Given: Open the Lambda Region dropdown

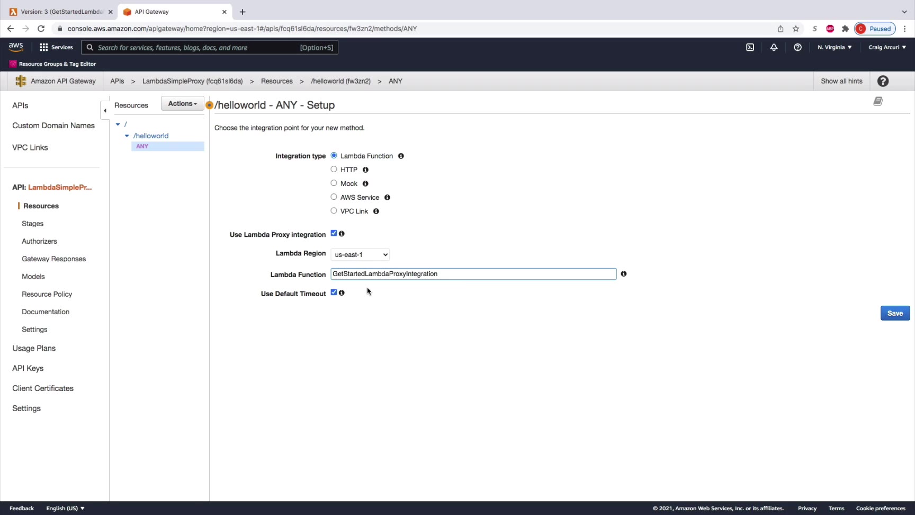Looking at the screenshot, I should (x=360, y=255).
